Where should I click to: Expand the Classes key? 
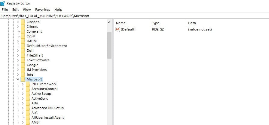click(x=18, y=22)
